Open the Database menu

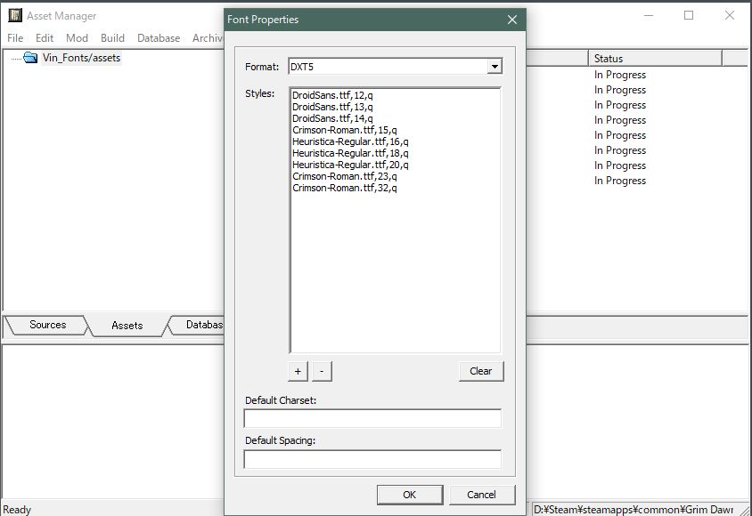click(x=159, y=38)
